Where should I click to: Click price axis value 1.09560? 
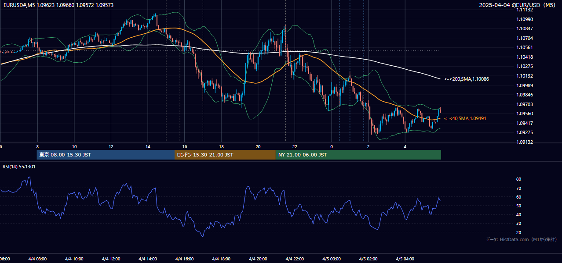point(525,114)
